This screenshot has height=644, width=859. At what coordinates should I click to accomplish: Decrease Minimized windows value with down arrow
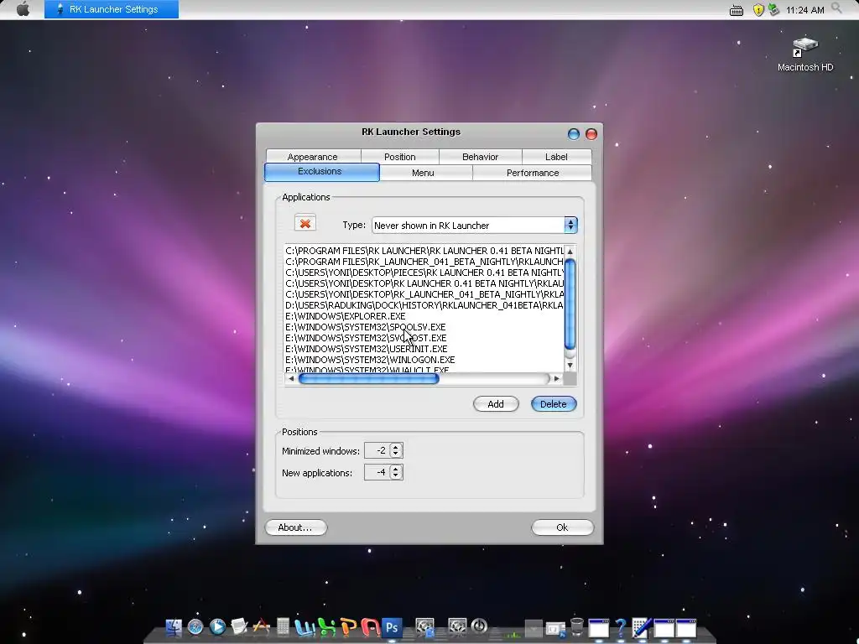(x=396, y=454)
